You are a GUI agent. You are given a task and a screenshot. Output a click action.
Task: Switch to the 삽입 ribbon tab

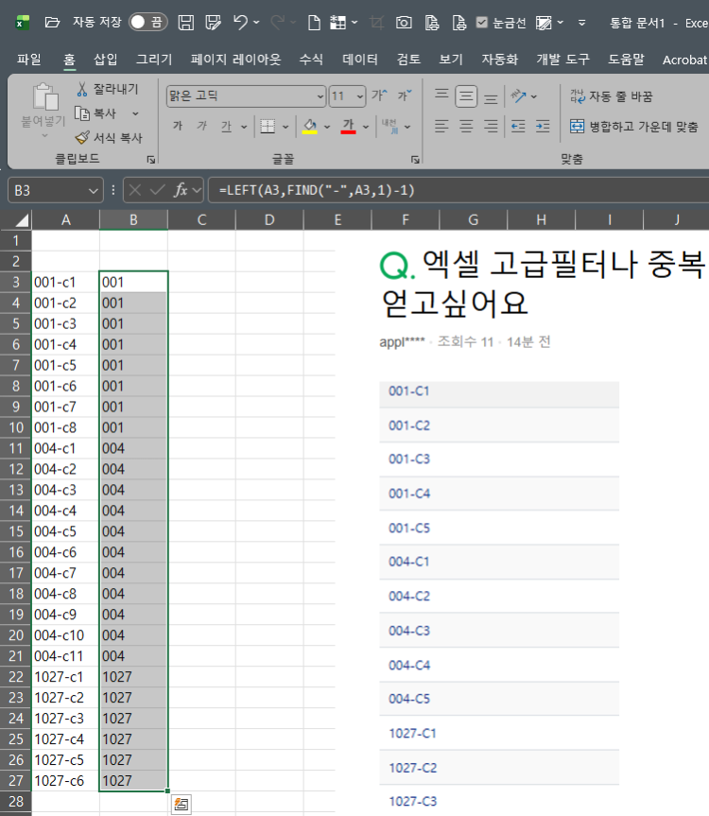pos(106,60)
